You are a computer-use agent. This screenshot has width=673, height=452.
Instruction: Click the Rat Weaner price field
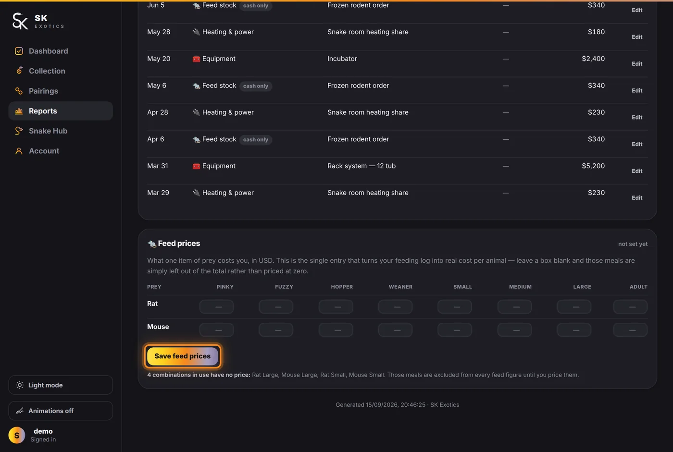click(x=395, y=306)
